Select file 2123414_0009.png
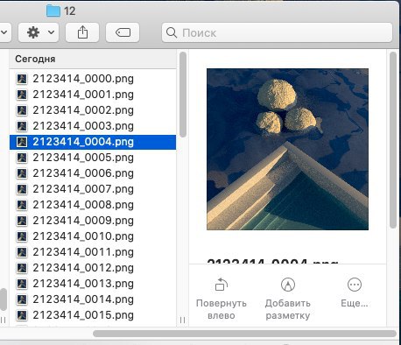The image size is (401, 345). [x=93, y=221]
